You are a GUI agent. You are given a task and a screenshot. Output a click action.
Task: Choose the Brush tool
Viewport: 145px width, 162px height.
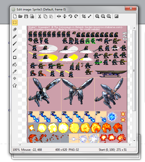tap(15, 43)
